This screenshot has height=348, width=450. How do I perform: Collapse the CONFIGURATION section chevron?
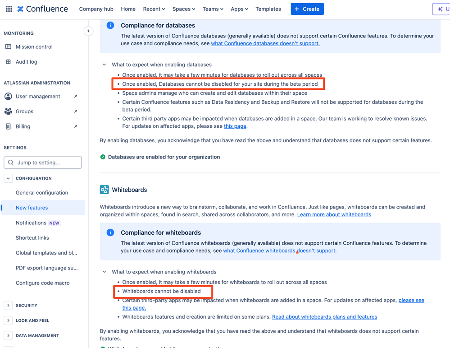coord(8,178)
